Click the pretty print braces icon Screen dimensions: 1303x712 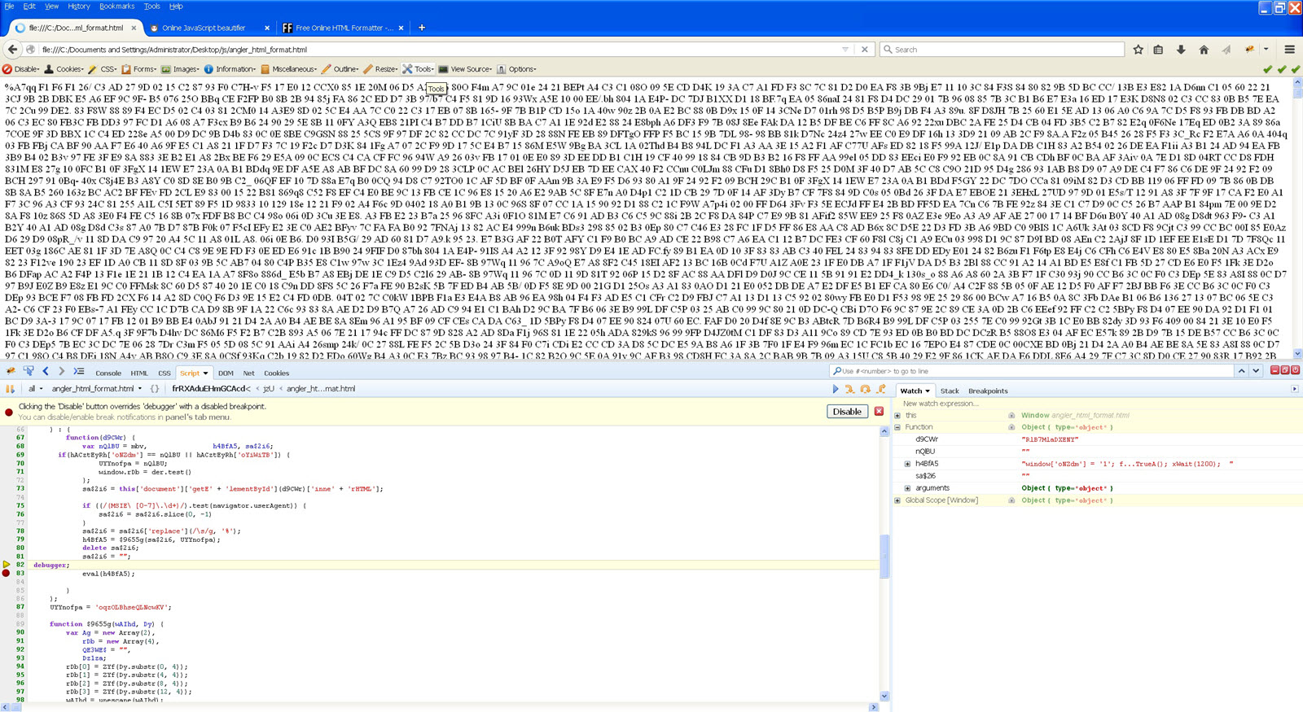click(155, 389)
